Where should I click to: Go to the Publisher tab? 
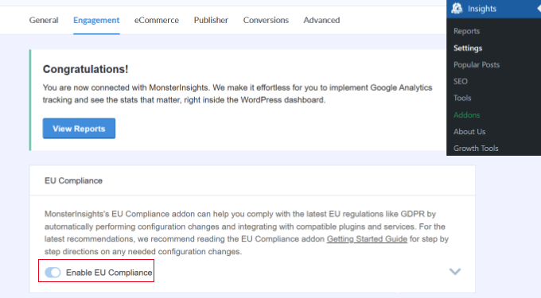211,20
